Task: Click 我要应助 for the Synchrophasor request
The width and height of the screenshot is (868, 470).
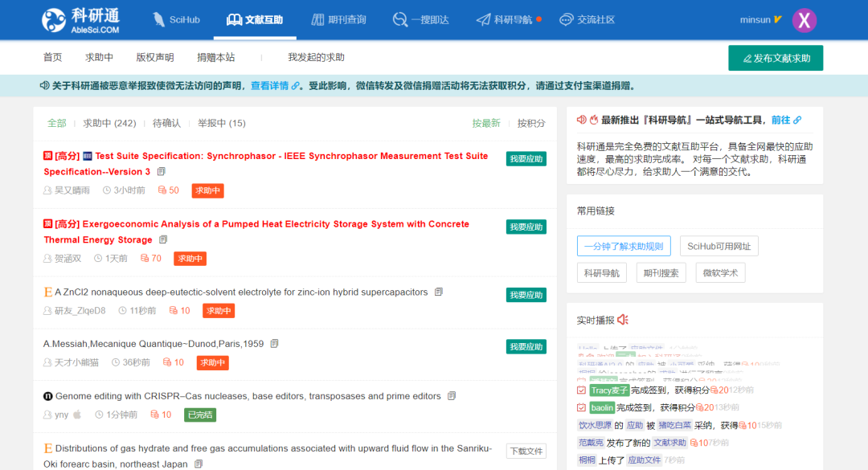Action: pyautogui.click(x=526, y=159)
